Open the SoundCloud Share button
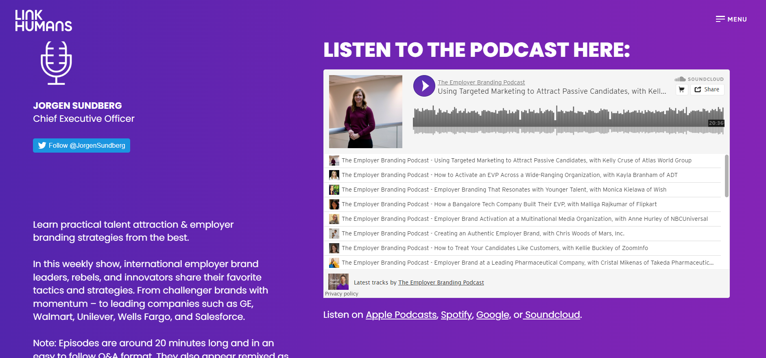766x358 pixels. tap(707, 89)
